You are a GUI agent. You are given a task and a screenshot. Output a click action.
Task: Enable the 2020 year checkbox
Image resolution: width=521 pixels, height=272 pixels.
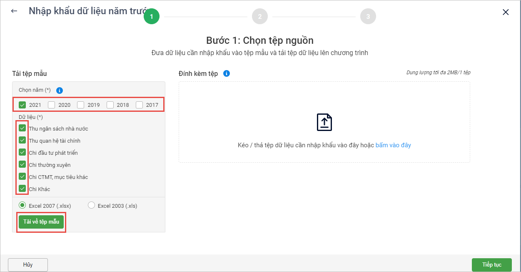tap(52, 105)
